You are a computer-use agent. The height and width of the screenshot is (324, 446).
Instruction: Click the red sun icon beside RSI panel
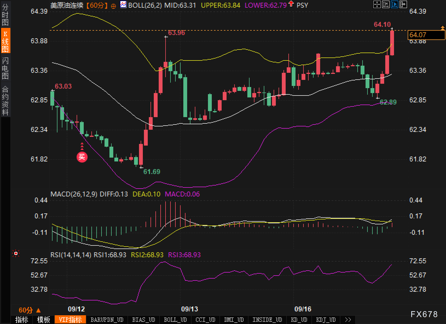[16, 254]
